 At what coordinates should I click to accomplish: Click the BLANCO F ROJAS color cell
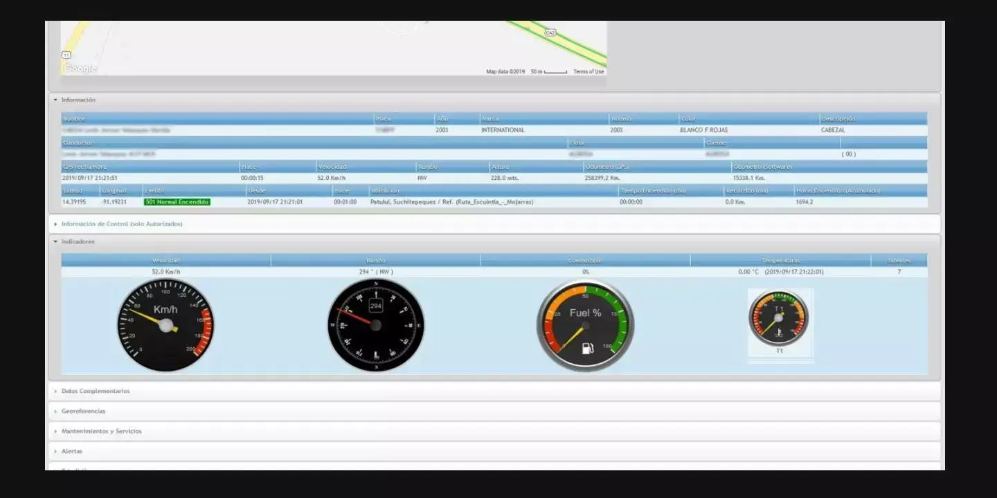point(703,130)
